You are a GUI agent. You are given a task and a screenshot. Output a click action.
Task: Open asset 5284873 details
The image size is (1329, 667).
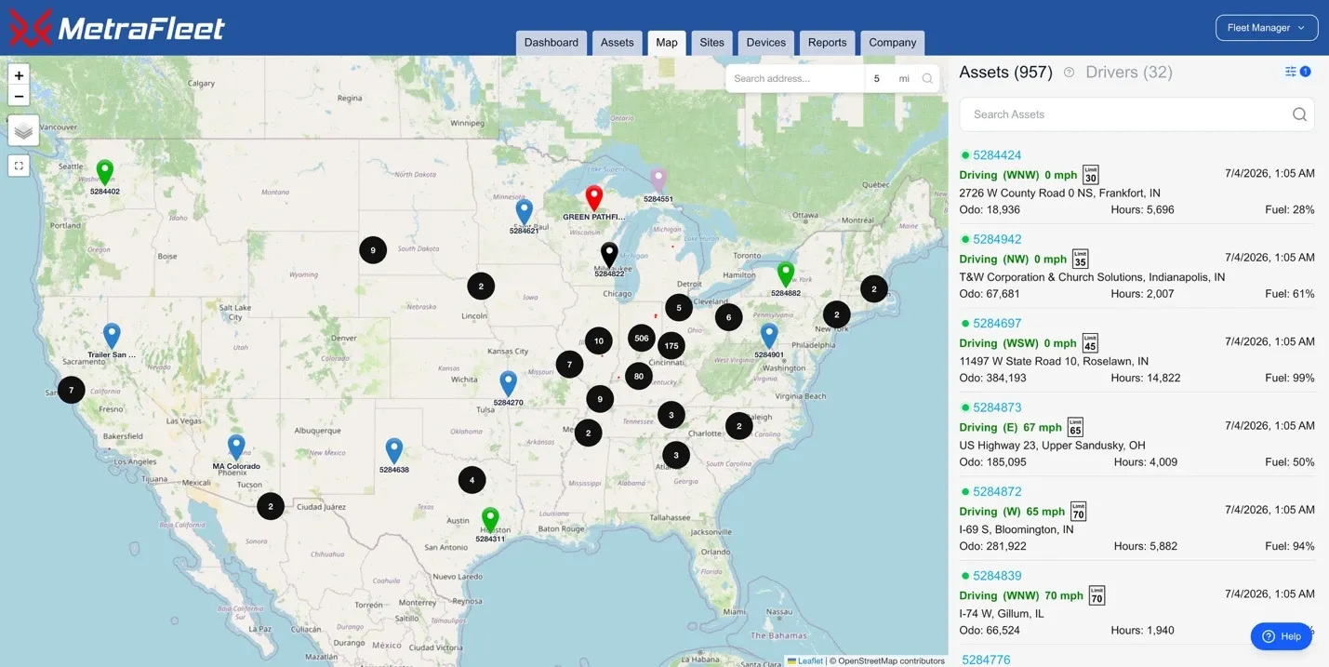click(x=997, y=407)
